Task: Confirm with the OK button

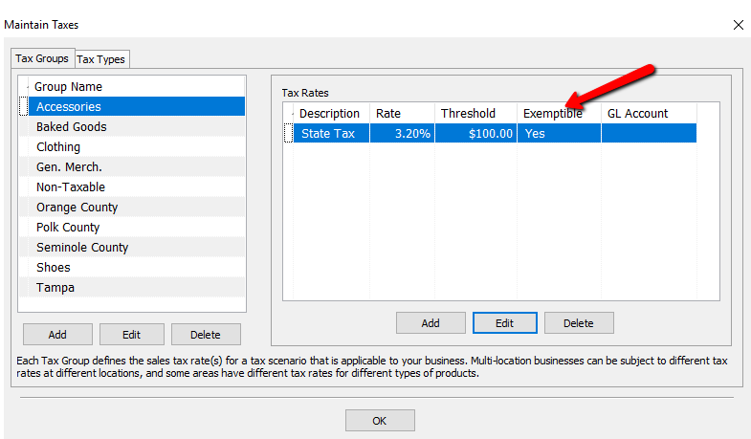Action: pyautogui.click(x=380, y=420)
